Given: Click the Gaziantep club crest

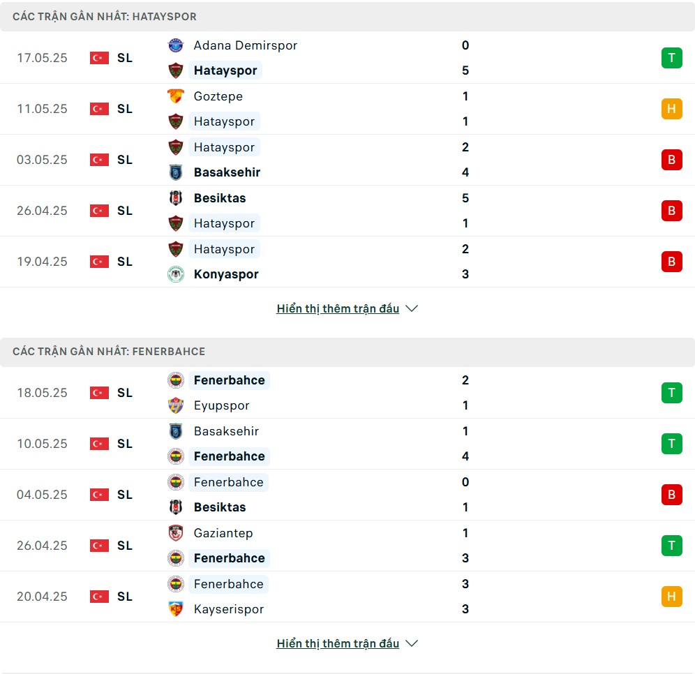Looking at the screenshot, I should [176, 533].
